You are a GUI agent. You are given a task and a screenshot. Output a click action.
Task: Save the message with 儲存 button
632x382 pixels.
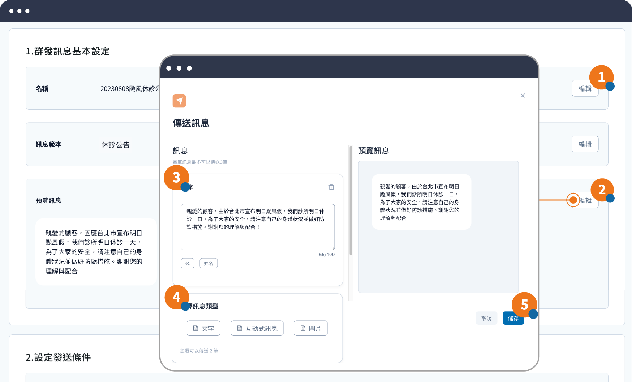pyautogui.click(x=513, y=318)
